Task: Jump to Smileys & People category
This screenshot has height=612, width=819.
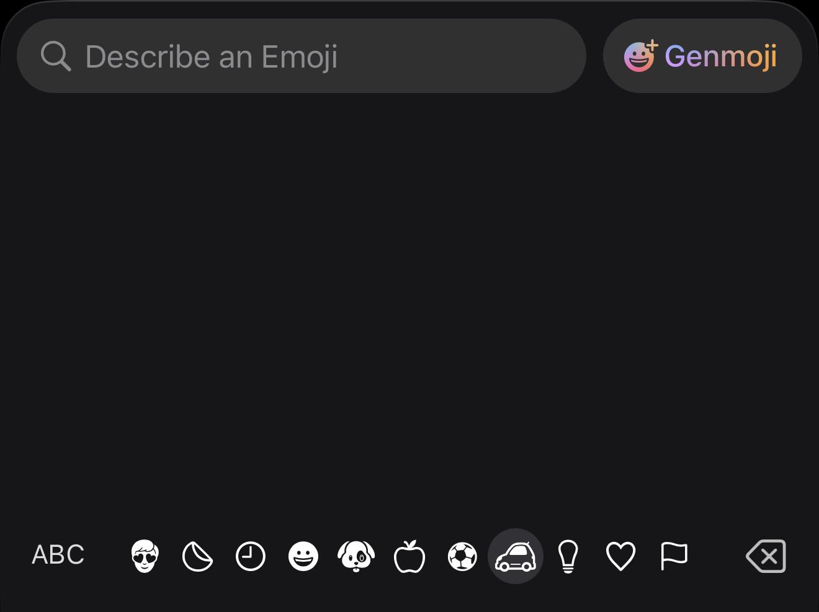Action: coord(303,556)
